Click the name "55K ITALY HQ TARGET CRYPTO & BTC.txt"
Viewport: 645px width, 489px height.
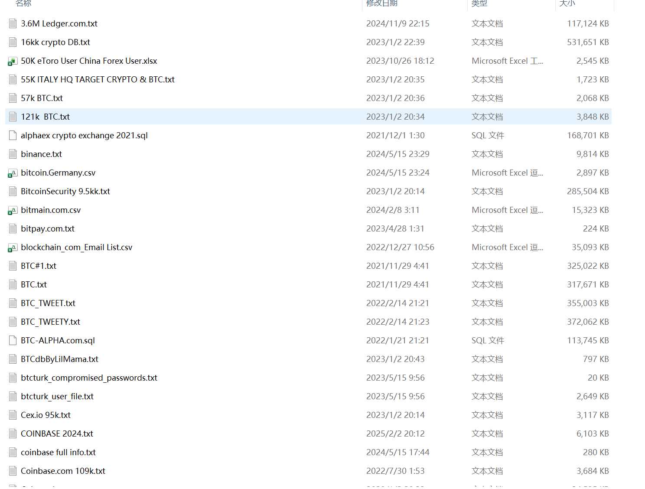[x=98, y=79]
